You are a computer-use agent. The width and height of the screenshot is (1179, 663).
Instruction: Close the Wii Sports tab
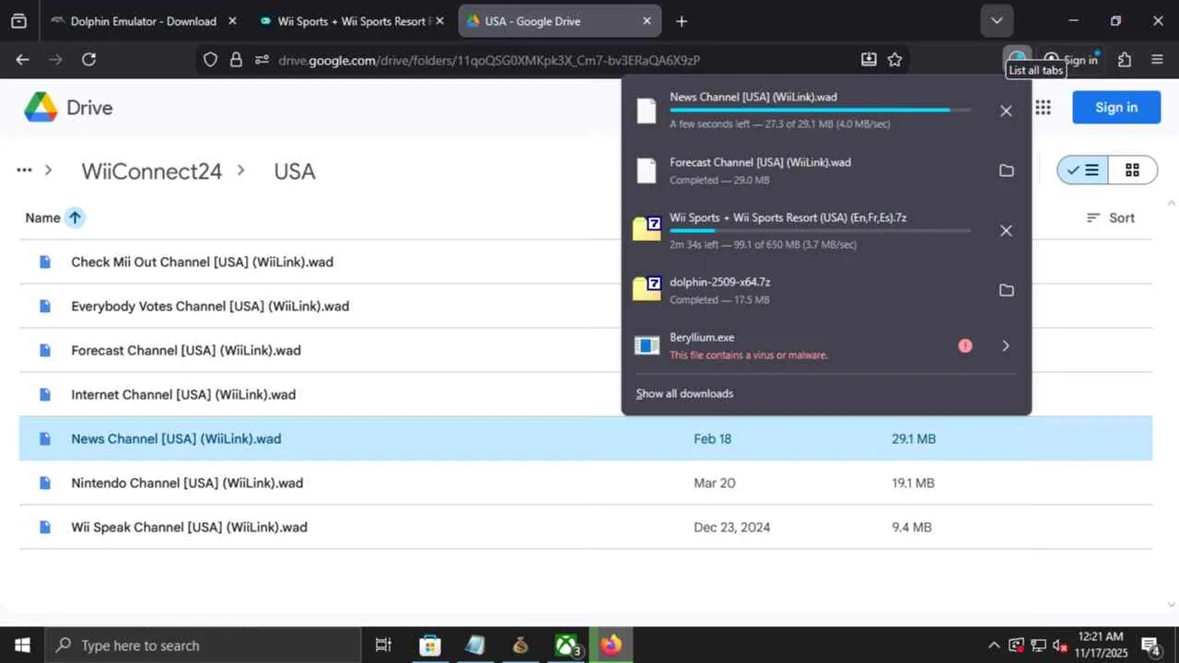(438, 21)
